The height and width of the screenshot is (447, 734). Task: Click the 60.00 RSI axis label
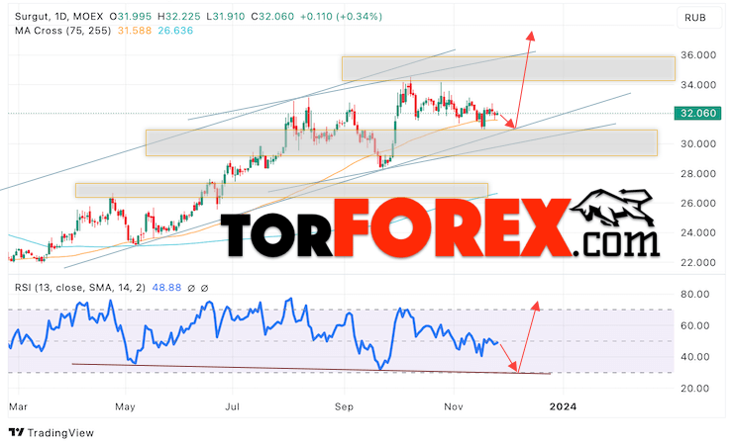[x=695, y=325]
